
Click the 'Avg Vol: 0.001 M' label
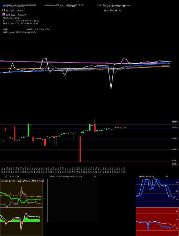114,6
